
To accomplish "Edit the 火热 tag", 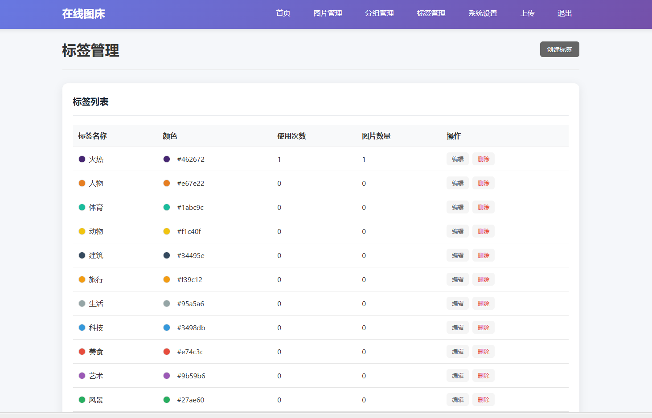I will click(458, 159).
